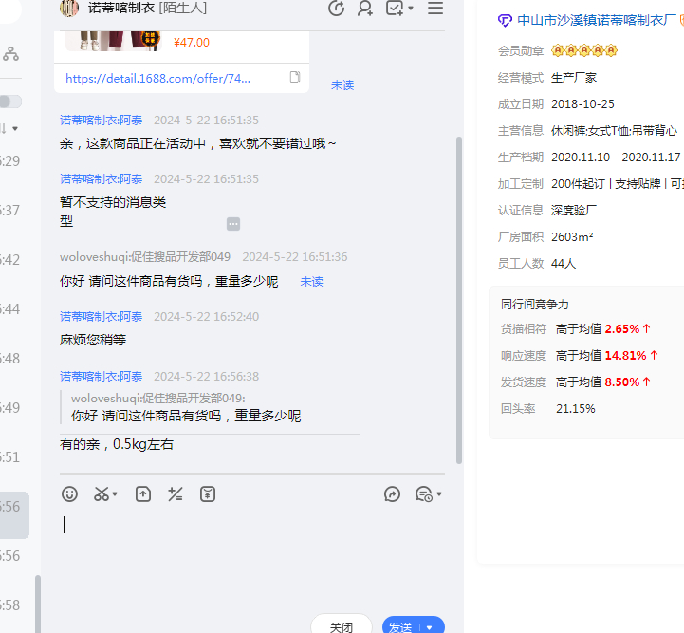
Task: Click the unsupported message type placeholder icon
Action: pos(233,224)
